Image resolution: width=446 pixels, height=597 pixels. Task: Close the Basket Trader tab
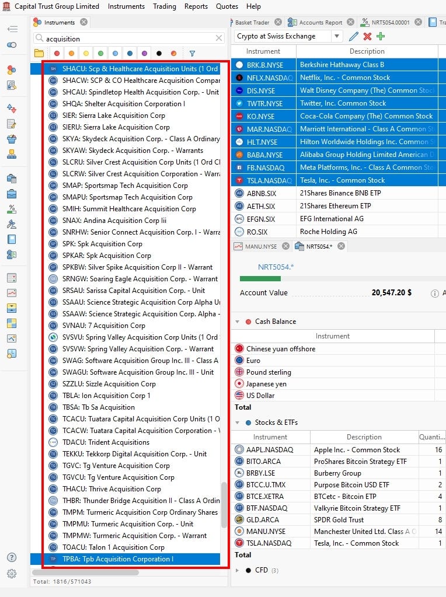[x=278, y=22]
